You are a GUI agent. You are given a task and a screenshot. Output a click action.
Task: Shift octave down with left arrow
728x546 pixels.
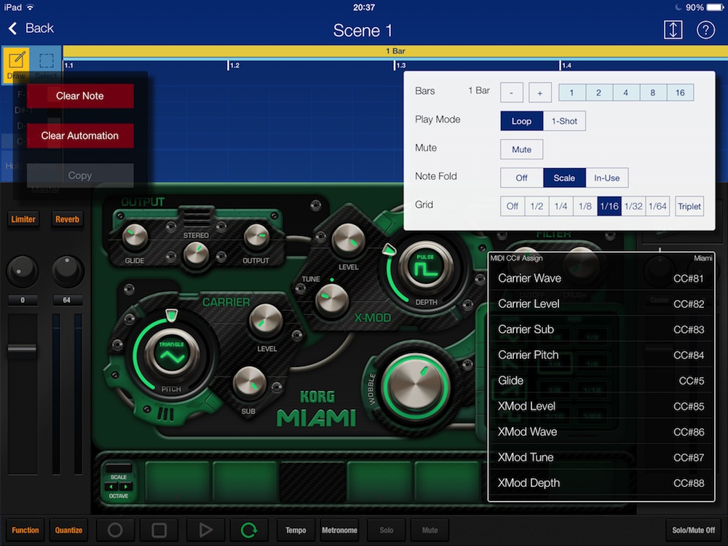111,486
